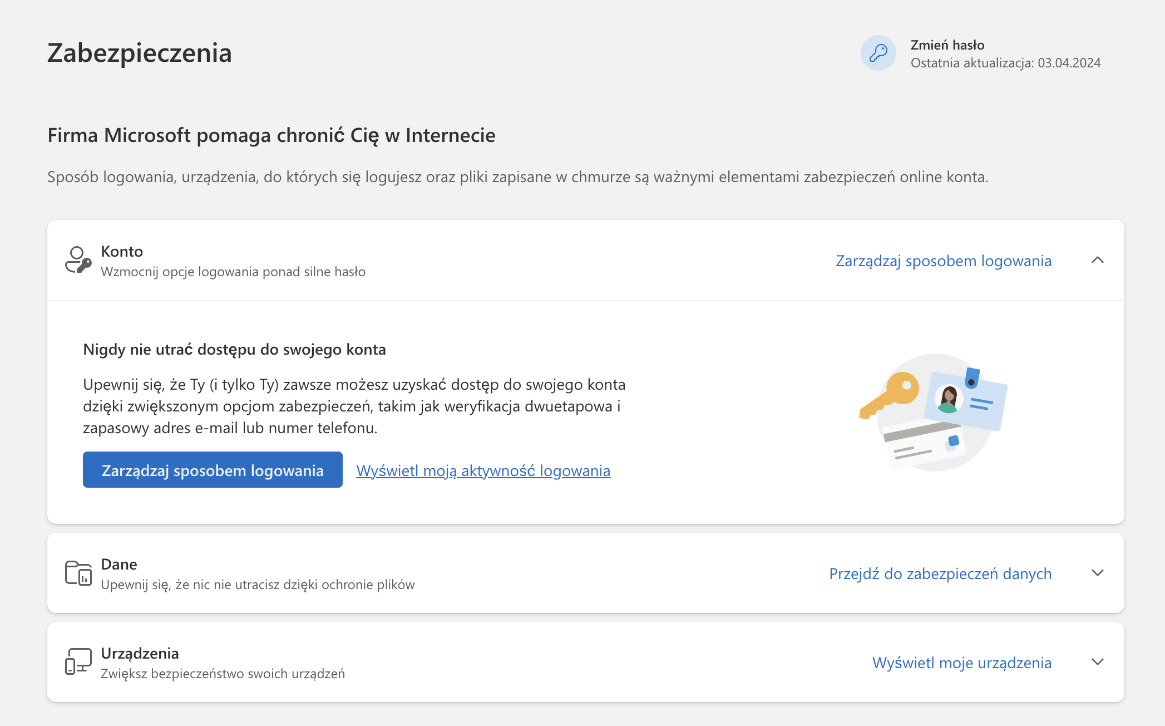Viewport: 1165px width, 726px height.
Task: Click the Zmień hasło text
Action: pos(947,45)
